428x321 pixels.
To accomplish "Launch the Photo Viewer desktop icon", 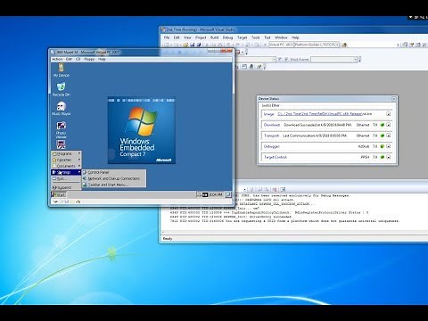I will [62, 129].
